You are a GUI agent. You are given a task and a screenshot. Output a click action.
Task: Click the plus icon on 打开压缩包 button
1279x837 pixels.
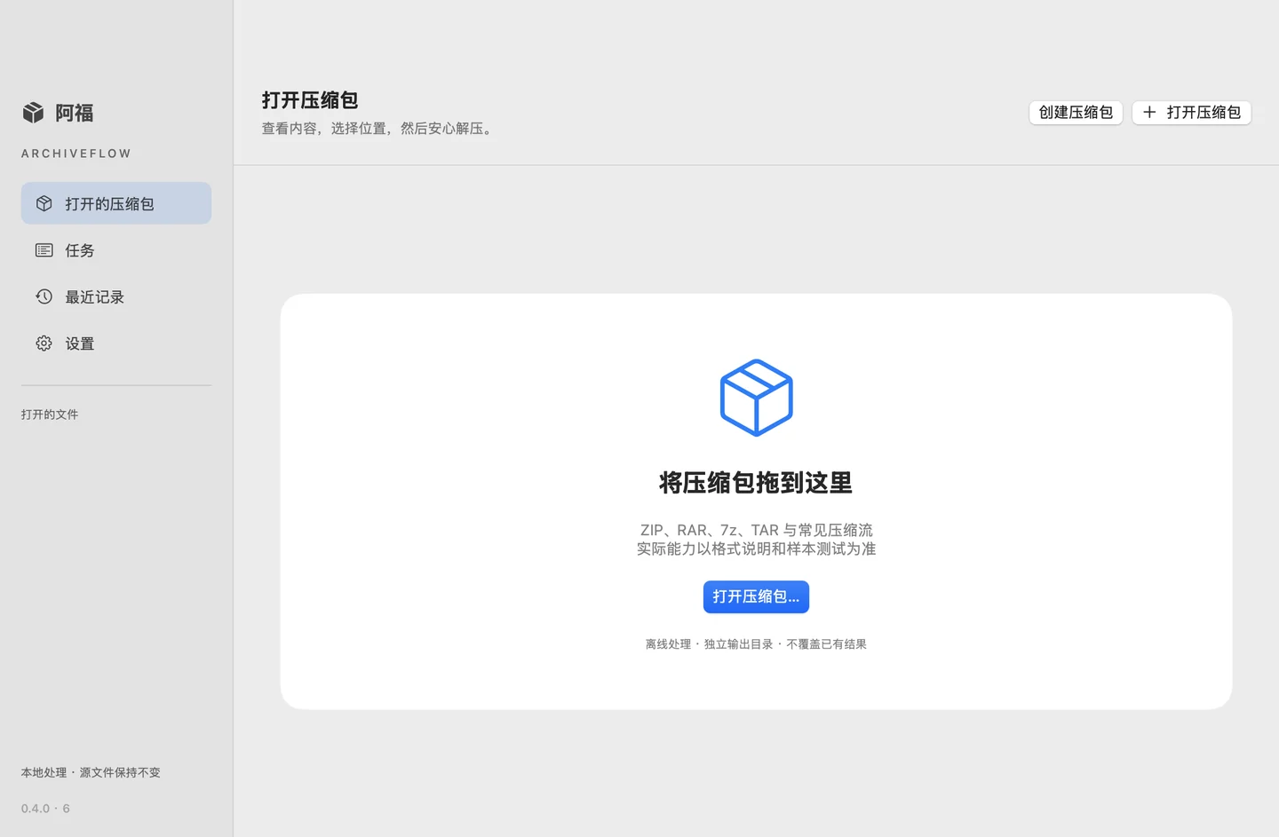pyautogui.click(x=1149, y=112)
